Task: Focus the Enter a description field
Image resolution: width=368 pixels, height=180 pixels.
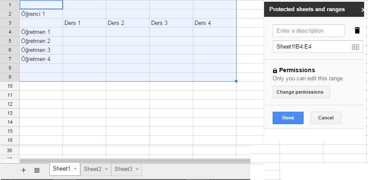Action: [309, 31]
